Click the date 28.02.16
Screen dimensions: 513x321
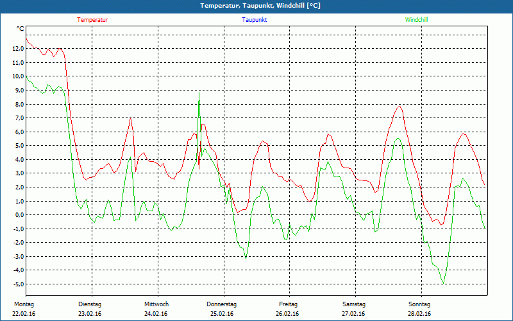[x=419, y=314]
